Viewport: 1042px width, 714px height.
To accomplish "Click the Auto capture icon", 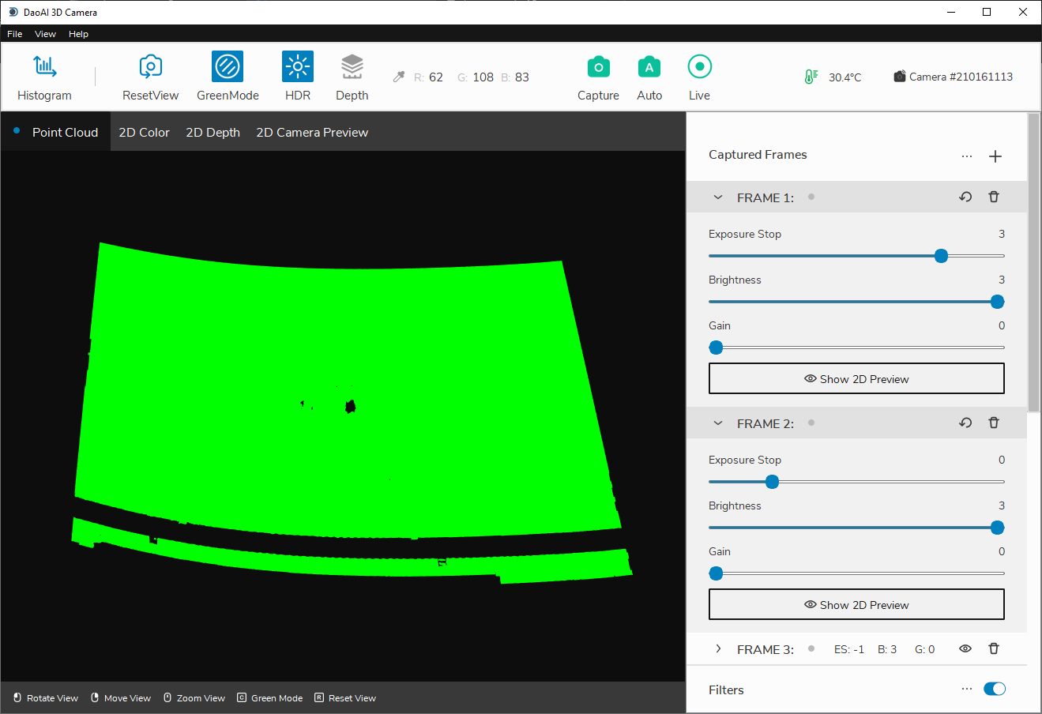I will coord(649,67).
